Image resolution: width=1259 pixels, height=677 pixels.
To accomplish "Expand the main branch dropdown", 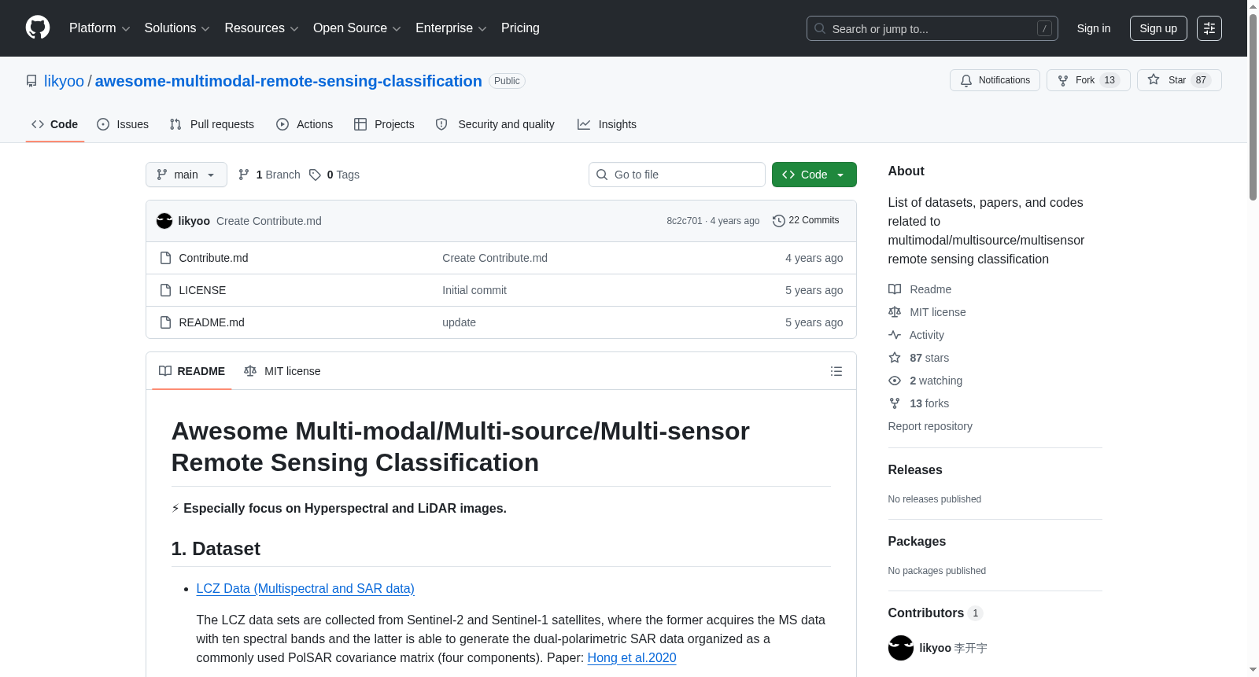I will [x=186, y=175].
